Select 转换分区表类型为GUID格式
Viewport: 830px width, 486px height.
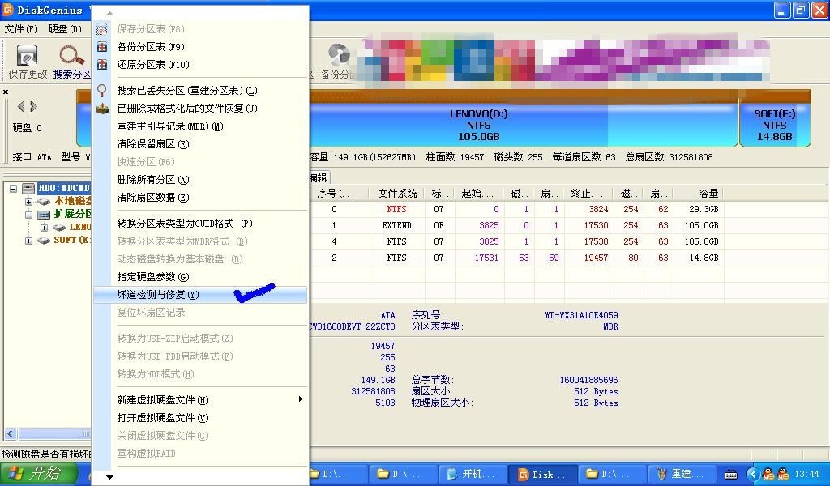click(200, 224)
